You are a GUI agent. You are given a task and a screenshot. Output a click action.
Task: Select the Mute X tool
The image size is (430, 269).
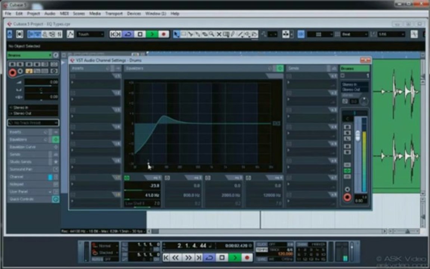pos(219,34)
